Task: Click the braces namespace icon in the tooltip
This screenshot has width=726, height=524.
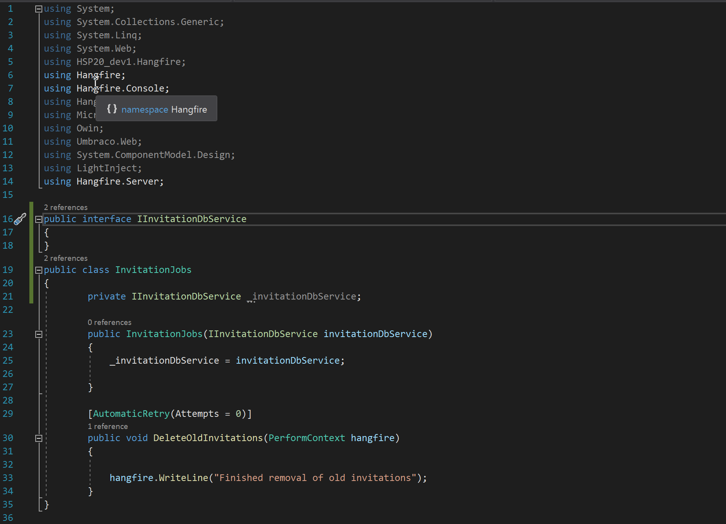Action: (112, 109)
